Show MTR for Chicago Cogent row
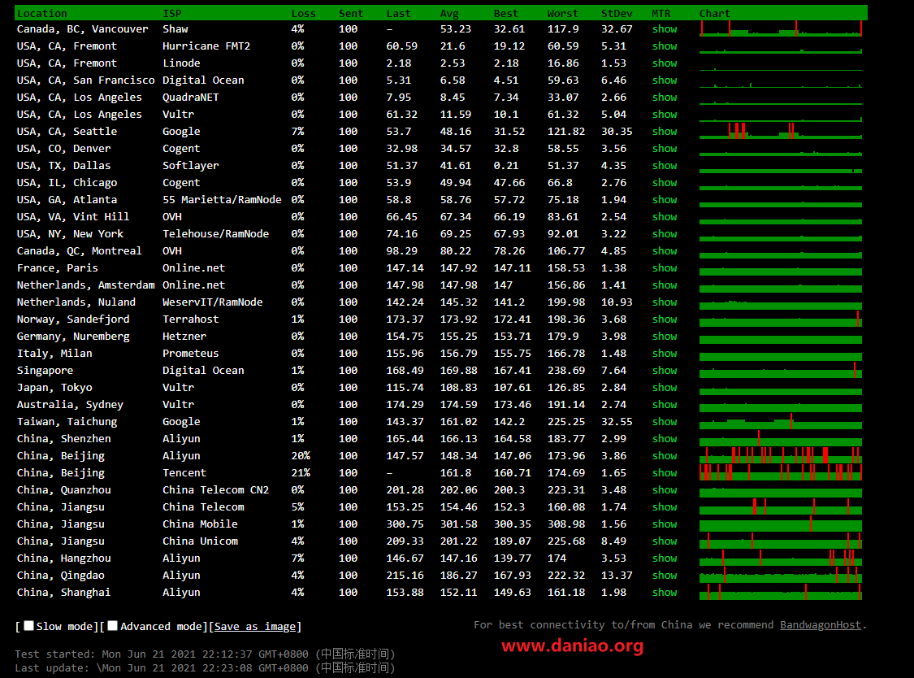 coord(665,183)
